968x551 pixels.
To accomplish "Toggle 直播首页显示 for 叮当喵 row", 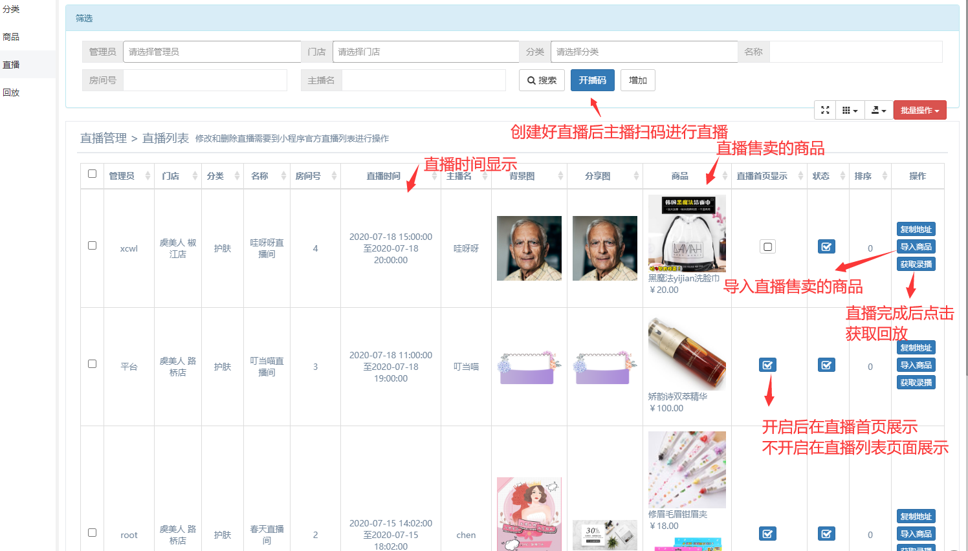I will pyautogui.click(x=767, y=365).
